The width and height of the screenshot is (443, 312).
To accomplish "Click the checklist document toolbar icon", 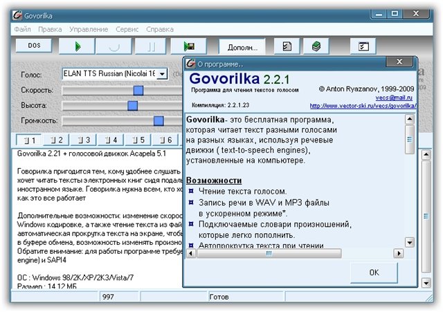I will [287, 46].
